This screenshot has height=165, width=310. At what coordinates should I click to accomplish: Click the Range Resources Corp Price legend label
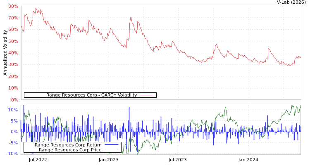[x=70, y=150]
